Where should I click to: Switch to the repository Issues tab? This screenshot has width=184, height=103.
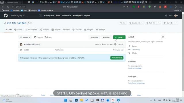pyautogui.click(x=18, y=30)
